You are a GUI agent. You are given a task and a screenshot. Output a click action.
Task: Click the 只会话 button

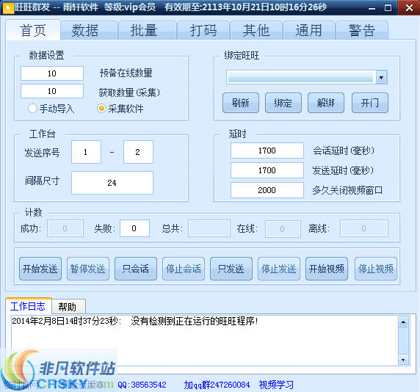click(136, 269)
